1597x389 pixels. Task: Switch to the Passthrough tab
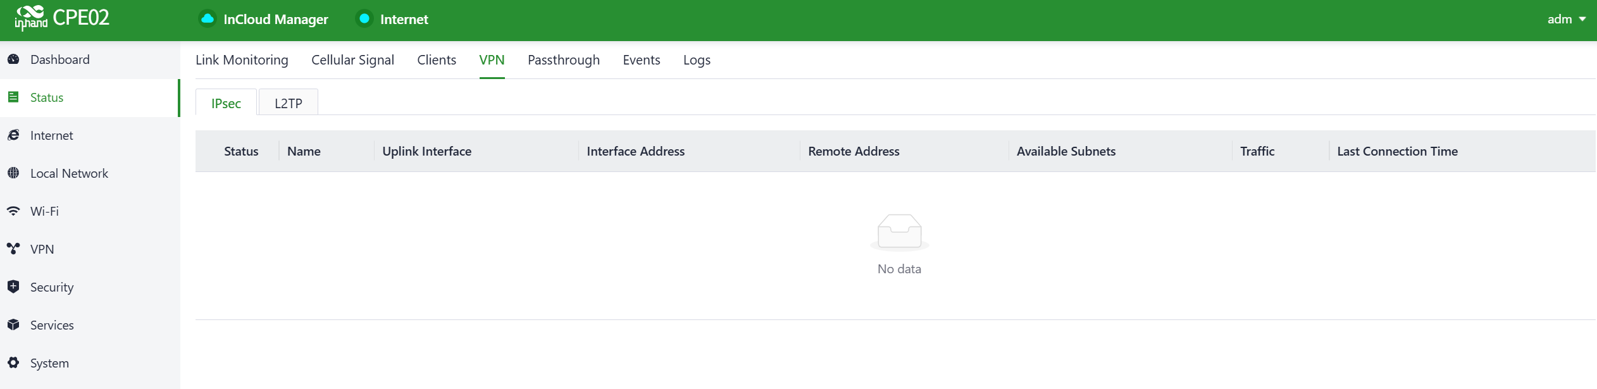(x=563, y=60)
